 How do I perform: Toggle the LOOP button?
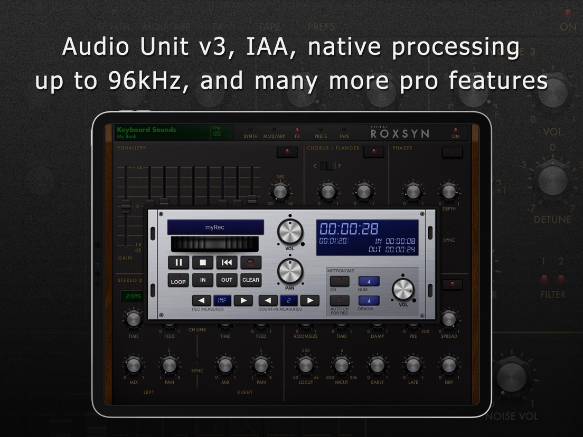[178, 280]
